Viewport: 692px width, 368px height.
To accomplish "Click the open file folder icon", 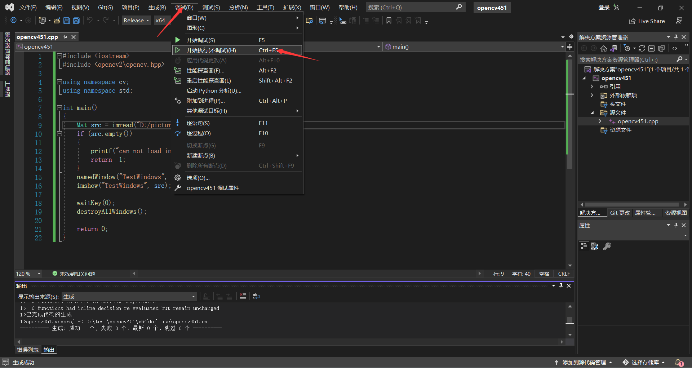I will point(57,21).
